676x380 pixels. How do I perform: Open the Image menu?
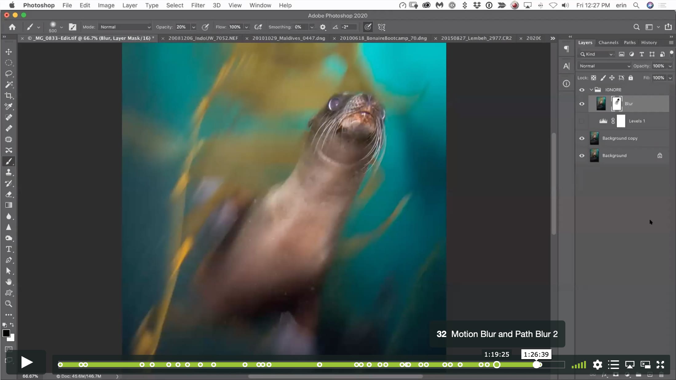(x=106, y=5)
